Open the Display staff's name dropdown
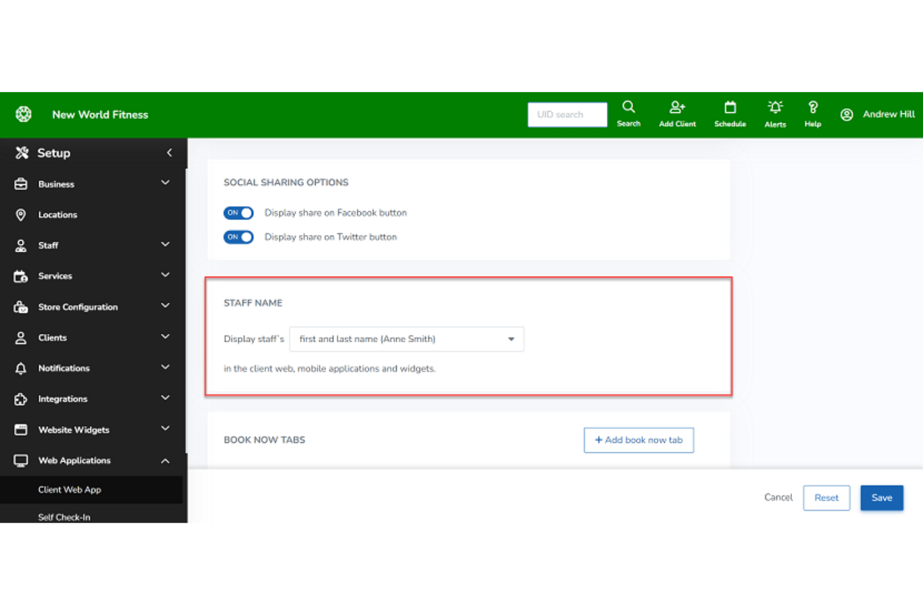This screenshot has height=615, width=923. (x=407, y=339)
